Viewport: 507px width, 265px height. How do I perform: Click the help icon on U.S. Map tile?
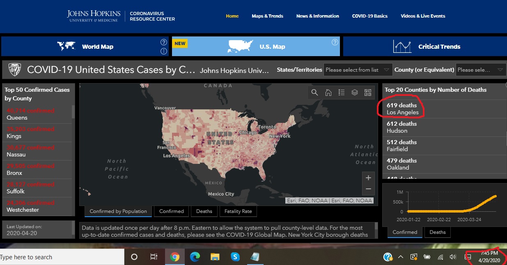pos(335,42)
